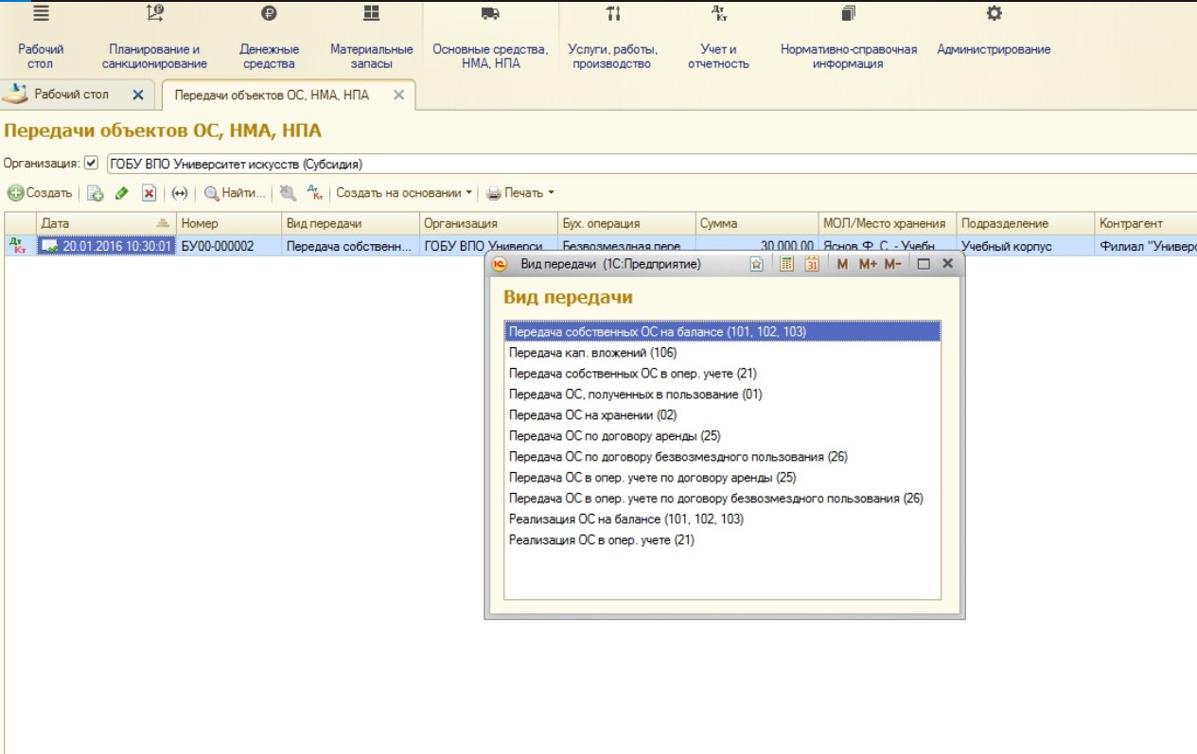The width and height of the screenshot is (1197, 754).
Task: Click the M+ memory add button
Action: tap(868, 265)
